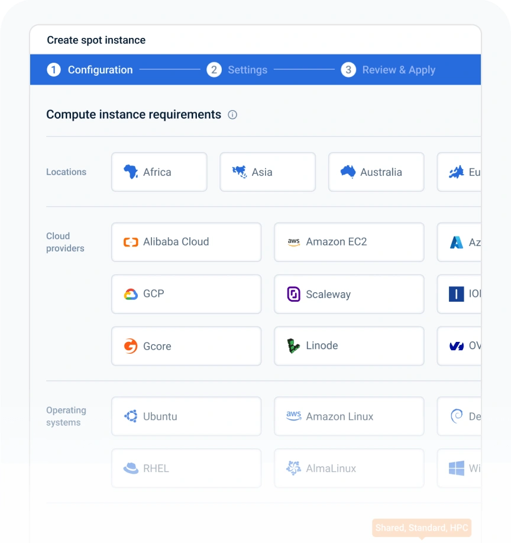Click the info icon beside Compute instance requirements
This screenshot has height=543, width=511.
232,115
